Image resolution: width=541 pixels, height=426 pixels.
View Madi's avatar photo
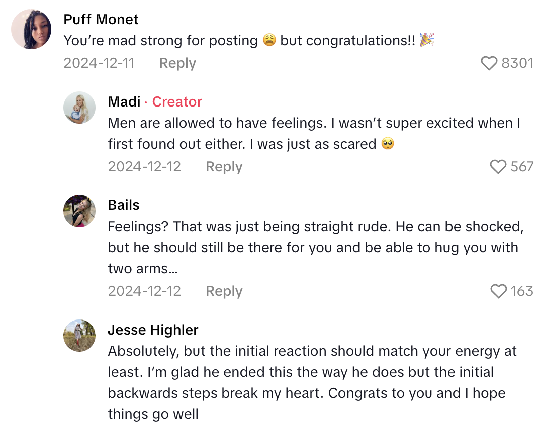click(x=79, y=108)
